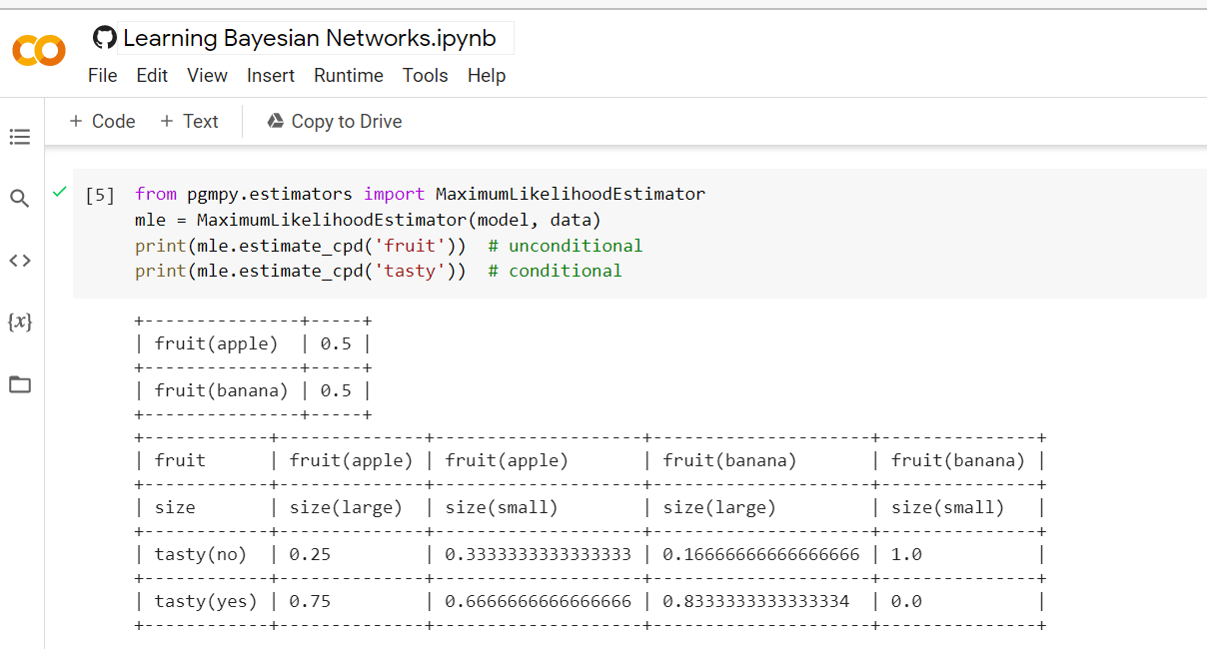This screenshot has height=649, width=1207.
Task: Click the value 0.75 in output table
Action: point(310,601)
